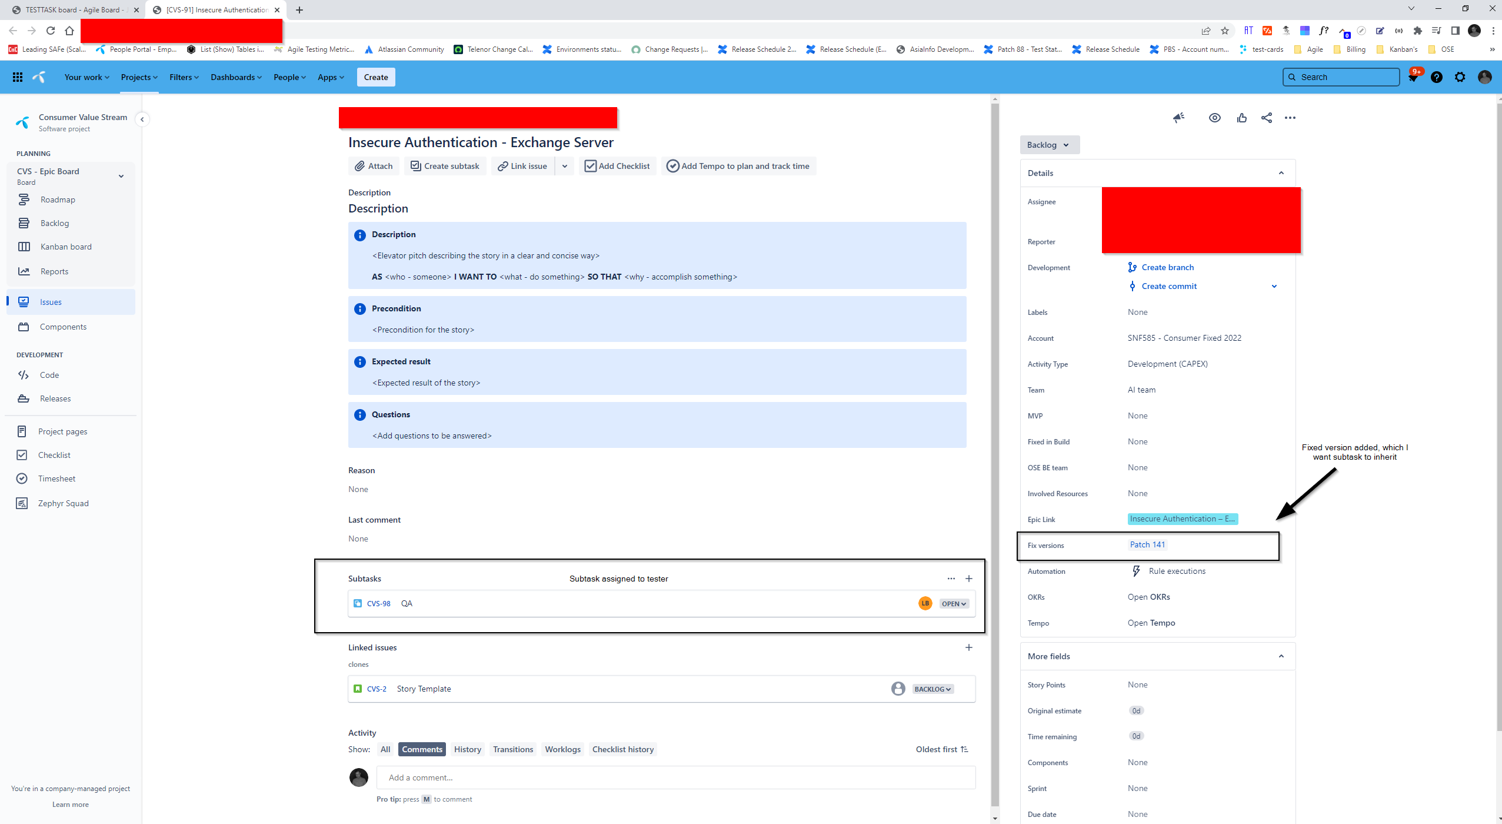Expand CVS - Epic Board selector

[x=121, y=176]
